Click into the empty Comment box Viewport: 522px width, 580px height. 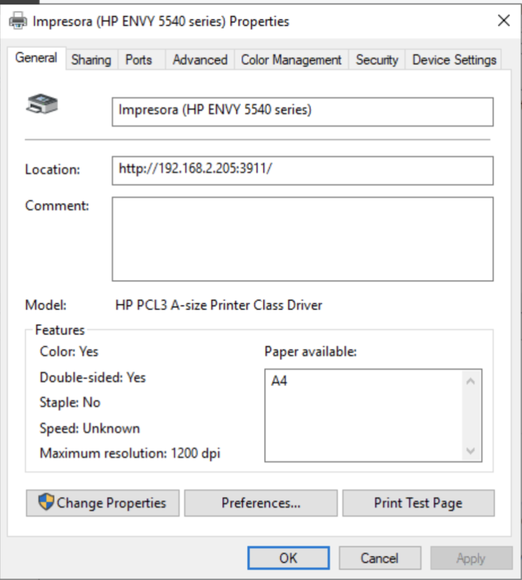point(303,238)
